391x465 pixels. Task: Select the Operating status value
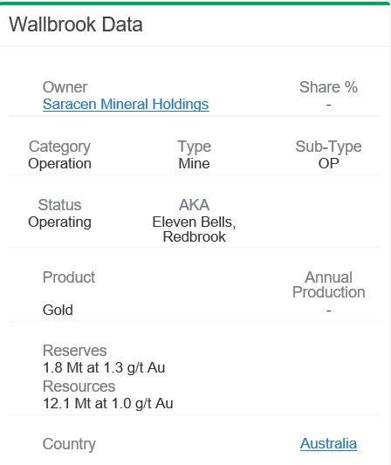pos(59,222)
